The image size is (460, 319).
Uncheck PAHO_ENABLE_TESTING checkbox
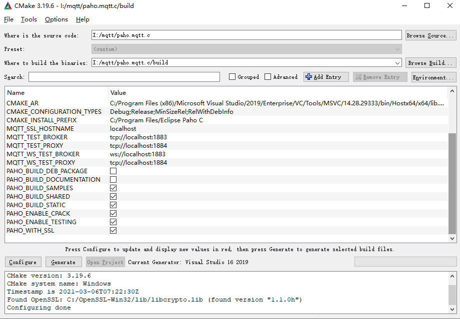tap(113, 222)
